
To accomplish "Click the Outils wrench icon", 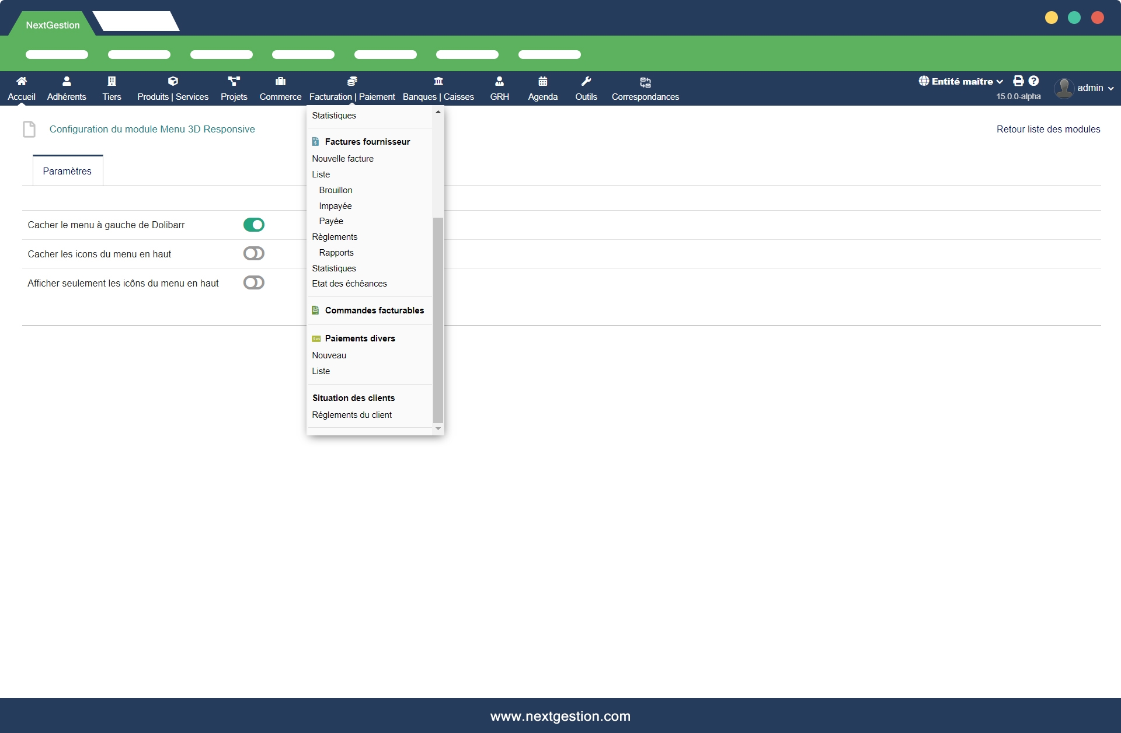I will 586,81.
